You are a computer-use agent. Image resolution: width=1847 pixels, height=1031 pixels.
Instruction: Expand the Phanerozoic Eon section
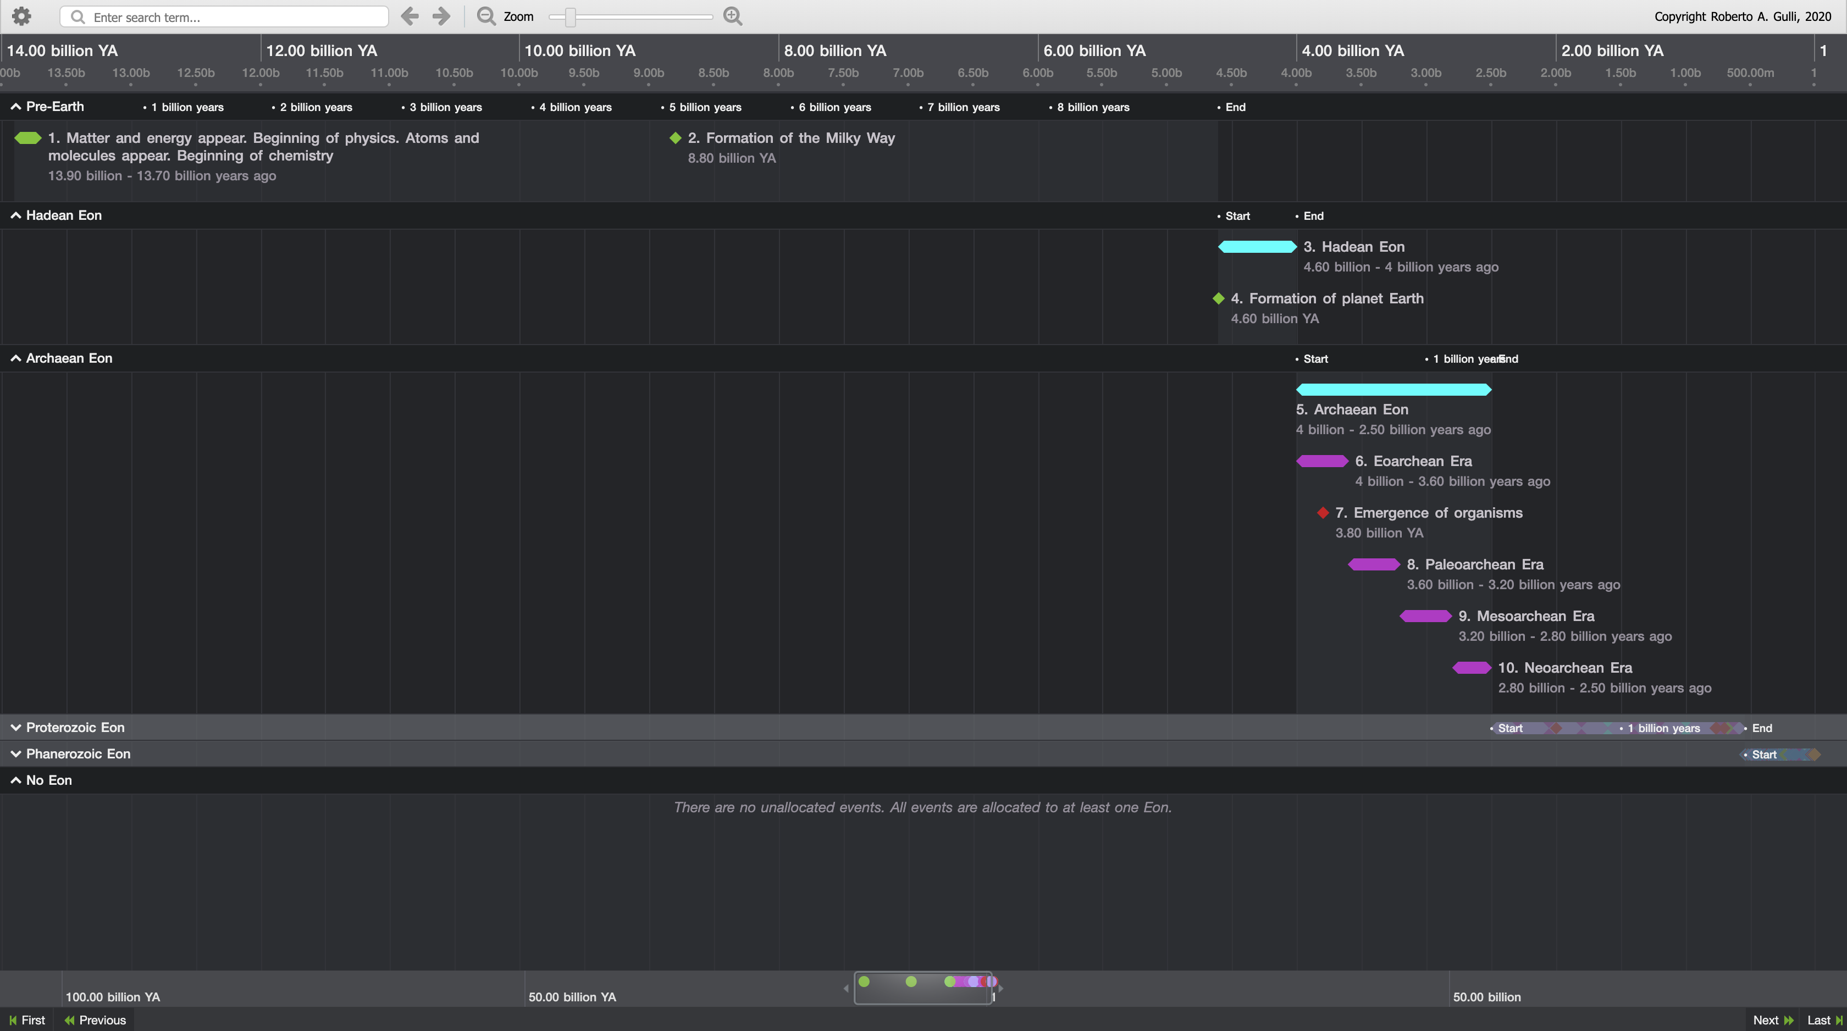coord(16,754)
